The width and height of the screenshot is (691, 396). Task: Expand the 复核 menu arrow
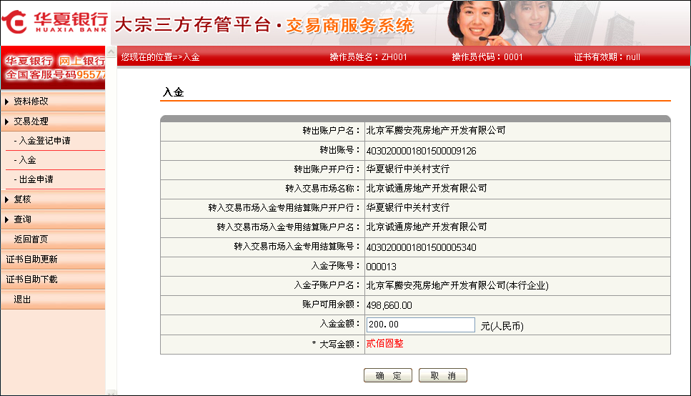click(x=6, y=199)
